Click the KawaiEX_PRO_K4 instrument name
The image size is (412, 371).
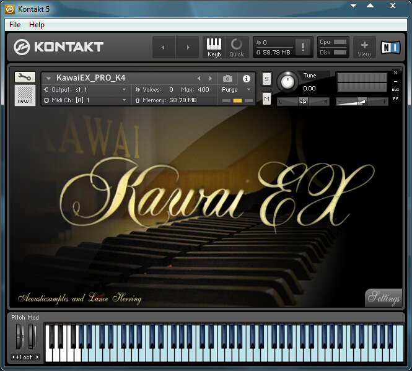(x=91, y=78)
